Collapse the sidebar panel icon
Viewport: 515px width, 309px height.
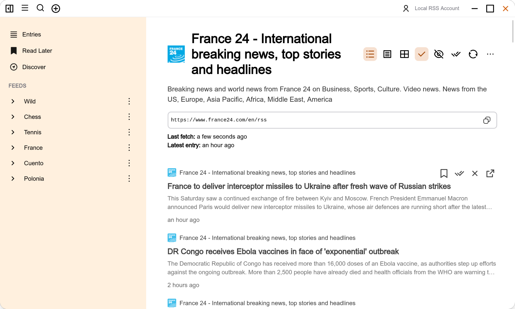(9, 8)
